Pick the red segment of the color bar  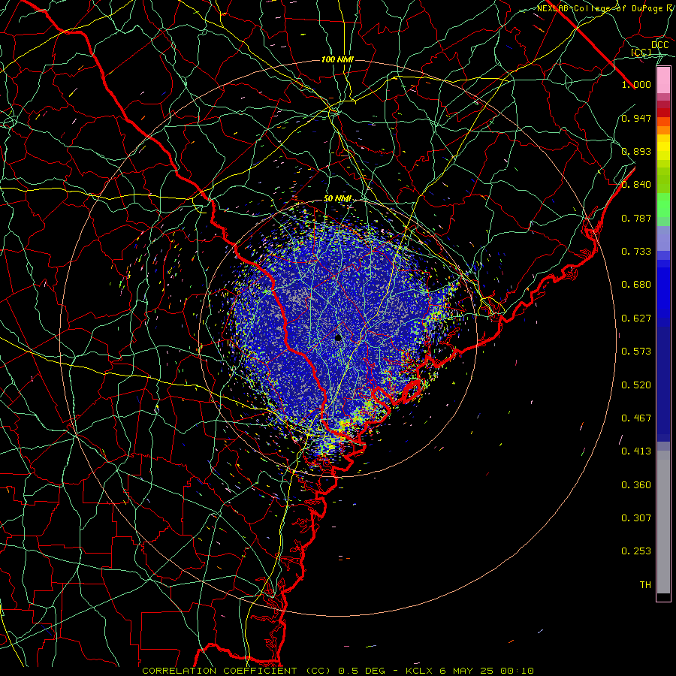tap(663, 113)
